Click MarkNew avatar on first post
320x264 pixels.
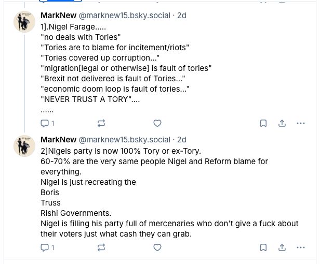coord(24,22)
